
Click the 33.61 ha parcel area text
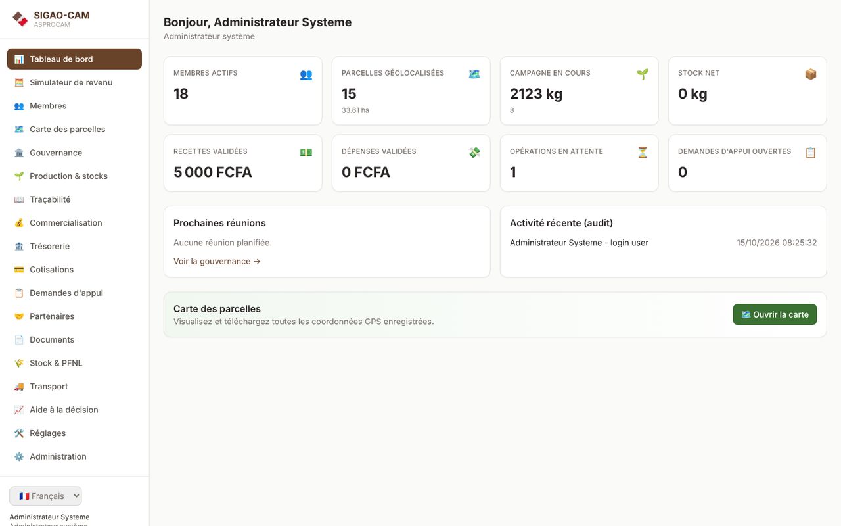pos(355,110)
